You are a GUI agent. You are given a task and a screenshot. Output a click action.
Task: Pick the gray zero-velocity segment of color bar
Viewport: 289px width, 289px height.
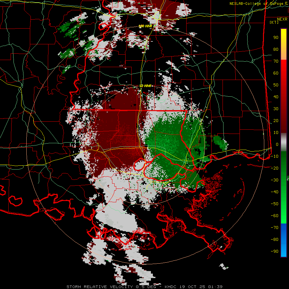coord(284,142)
